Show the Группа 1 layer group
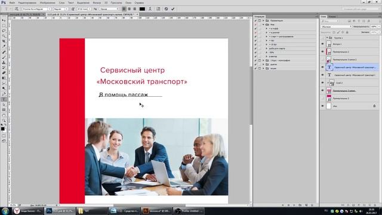382x215 pixels. point(322,38)
